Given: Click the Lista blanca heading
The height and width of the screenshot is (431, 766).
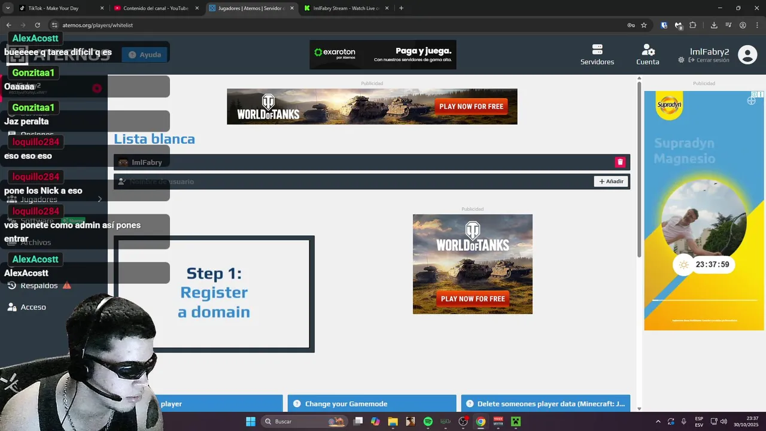Looking at the screenshot, I should coord(154,139).
